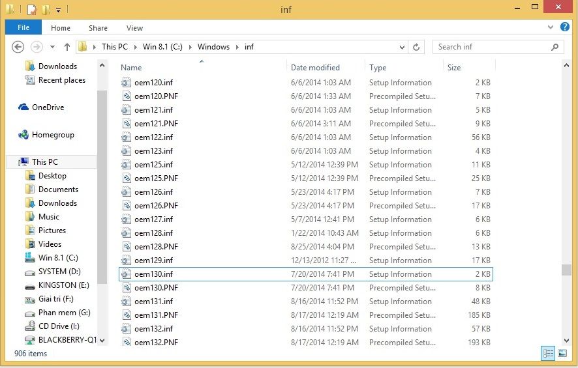The width and height of the screenshot is (578, 368).
Task: Click the Forward navigation arrow
Action: point(36,47)
